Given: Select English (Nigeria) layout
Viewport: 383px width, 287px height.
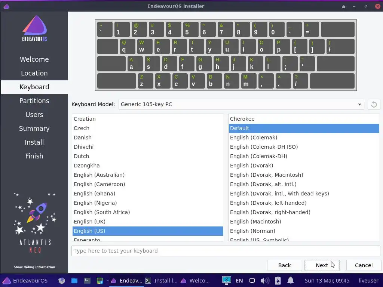Looking at the screenshot, I should (x=148, y=203).
